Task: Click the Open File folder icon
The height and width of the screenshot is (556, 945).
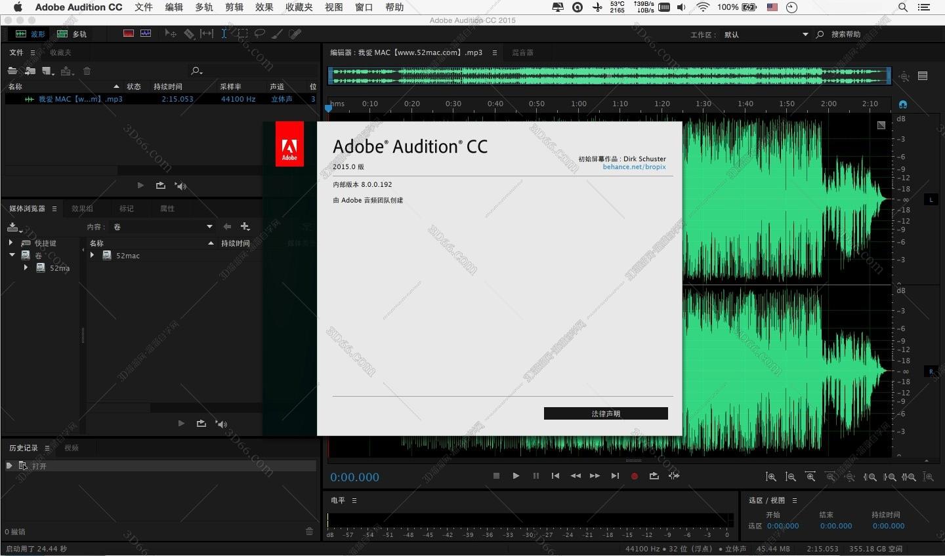Action: click(x=12, y=71)
